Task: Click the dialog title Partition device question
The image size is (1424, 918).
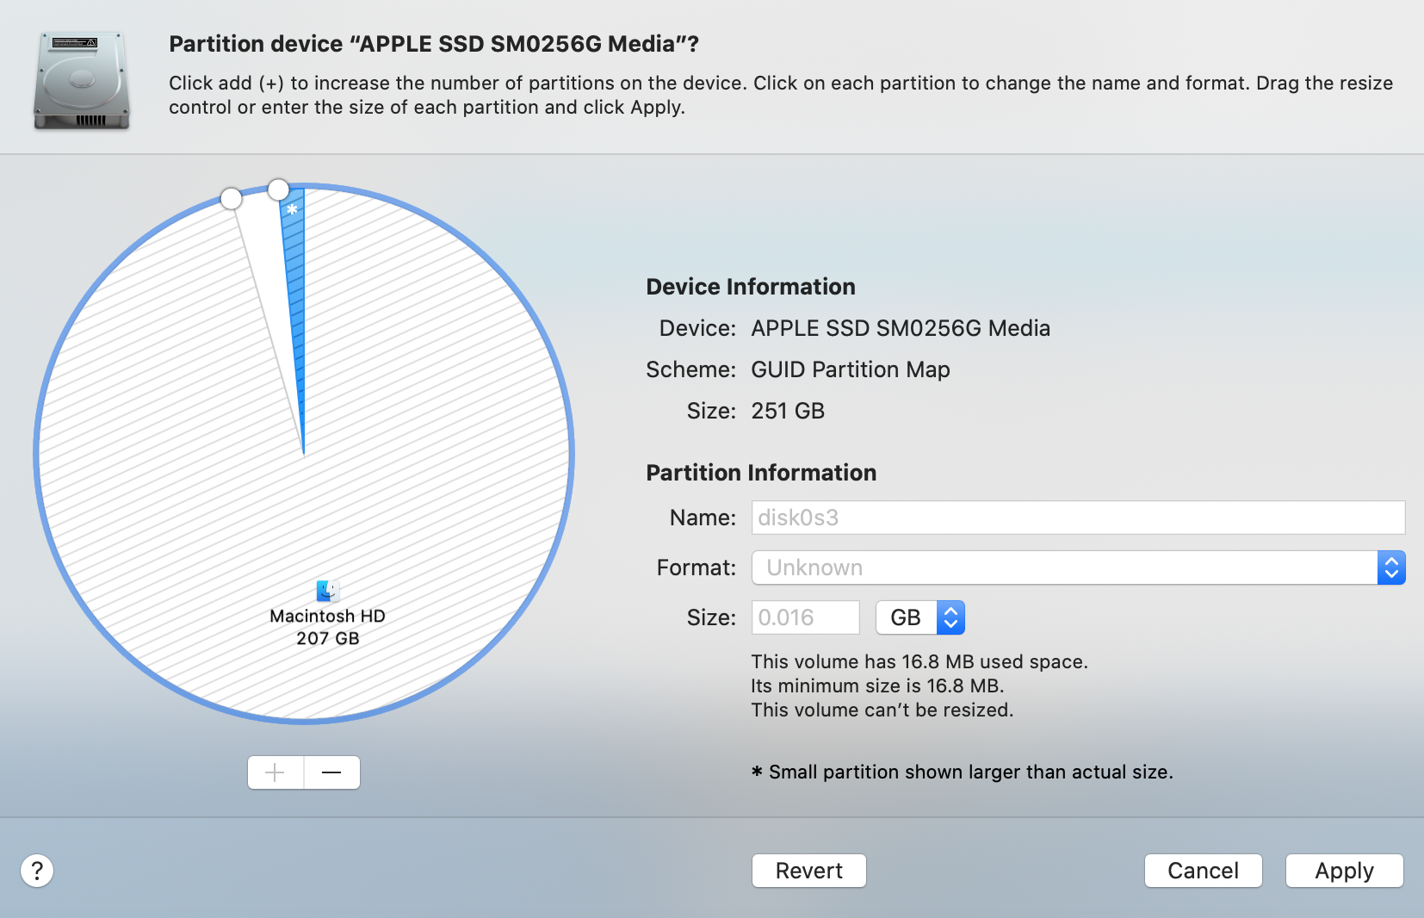Action: [434, 44]
